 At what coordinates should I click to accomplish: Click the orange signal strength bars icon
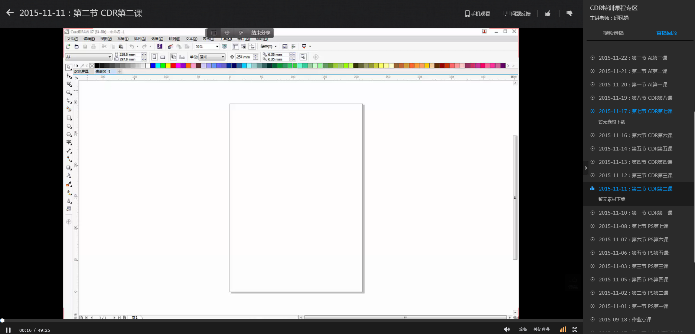[563, 330]
